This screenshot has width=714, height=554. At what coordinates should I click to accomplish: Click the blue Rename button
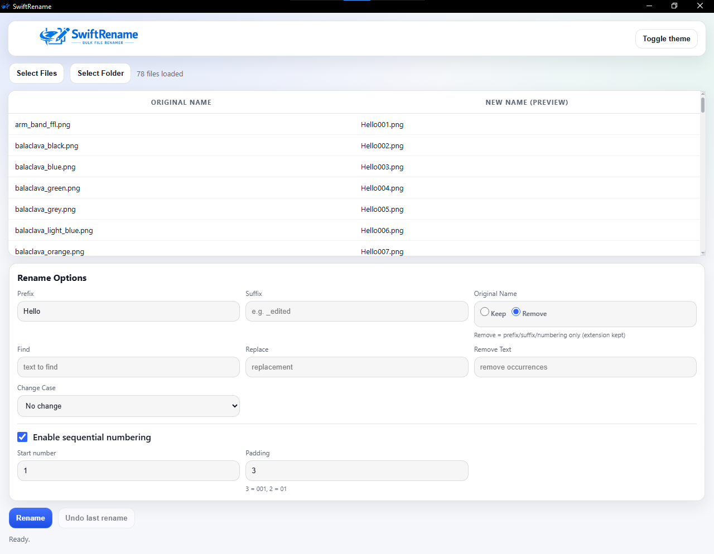click(31, 518)
